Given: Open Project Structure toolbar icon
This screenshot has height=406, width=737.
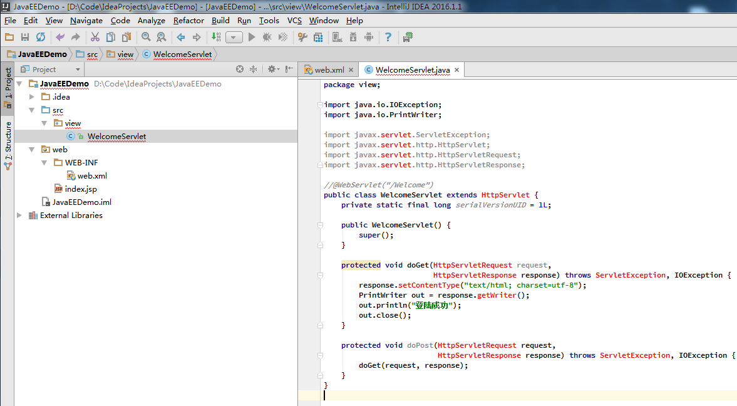Looking at the screenshot, I should [x=318, y=37].
